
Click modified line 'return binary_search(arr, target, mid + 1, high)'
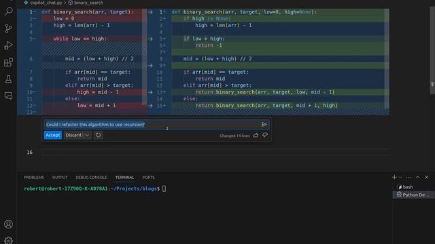click(x=266, y=106)
